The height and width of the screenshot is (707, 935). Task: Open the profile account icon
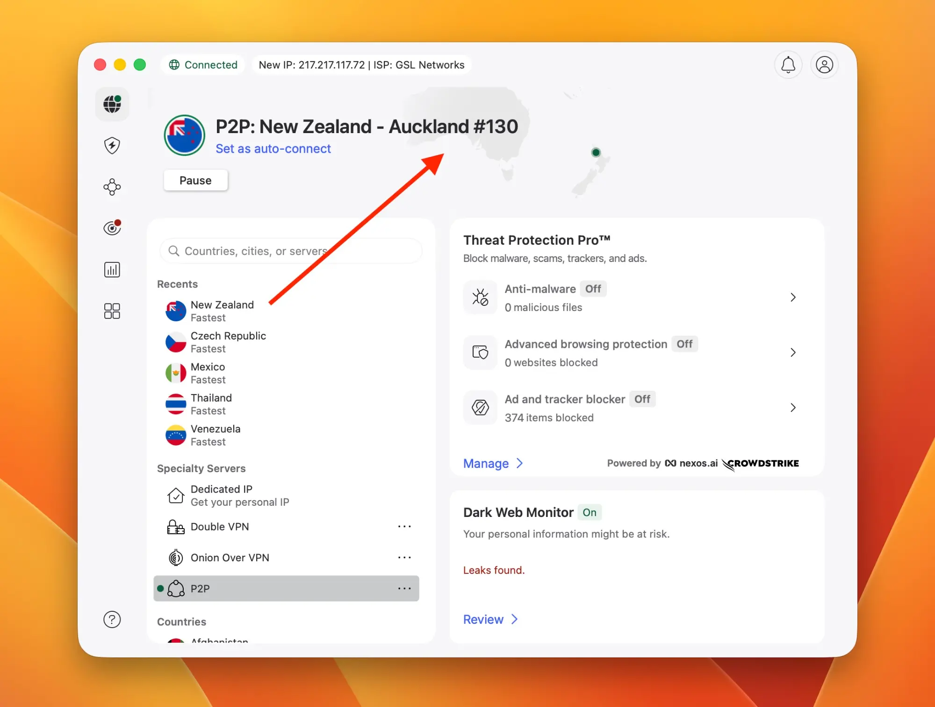pyautogui.click(x=824, y=65)
